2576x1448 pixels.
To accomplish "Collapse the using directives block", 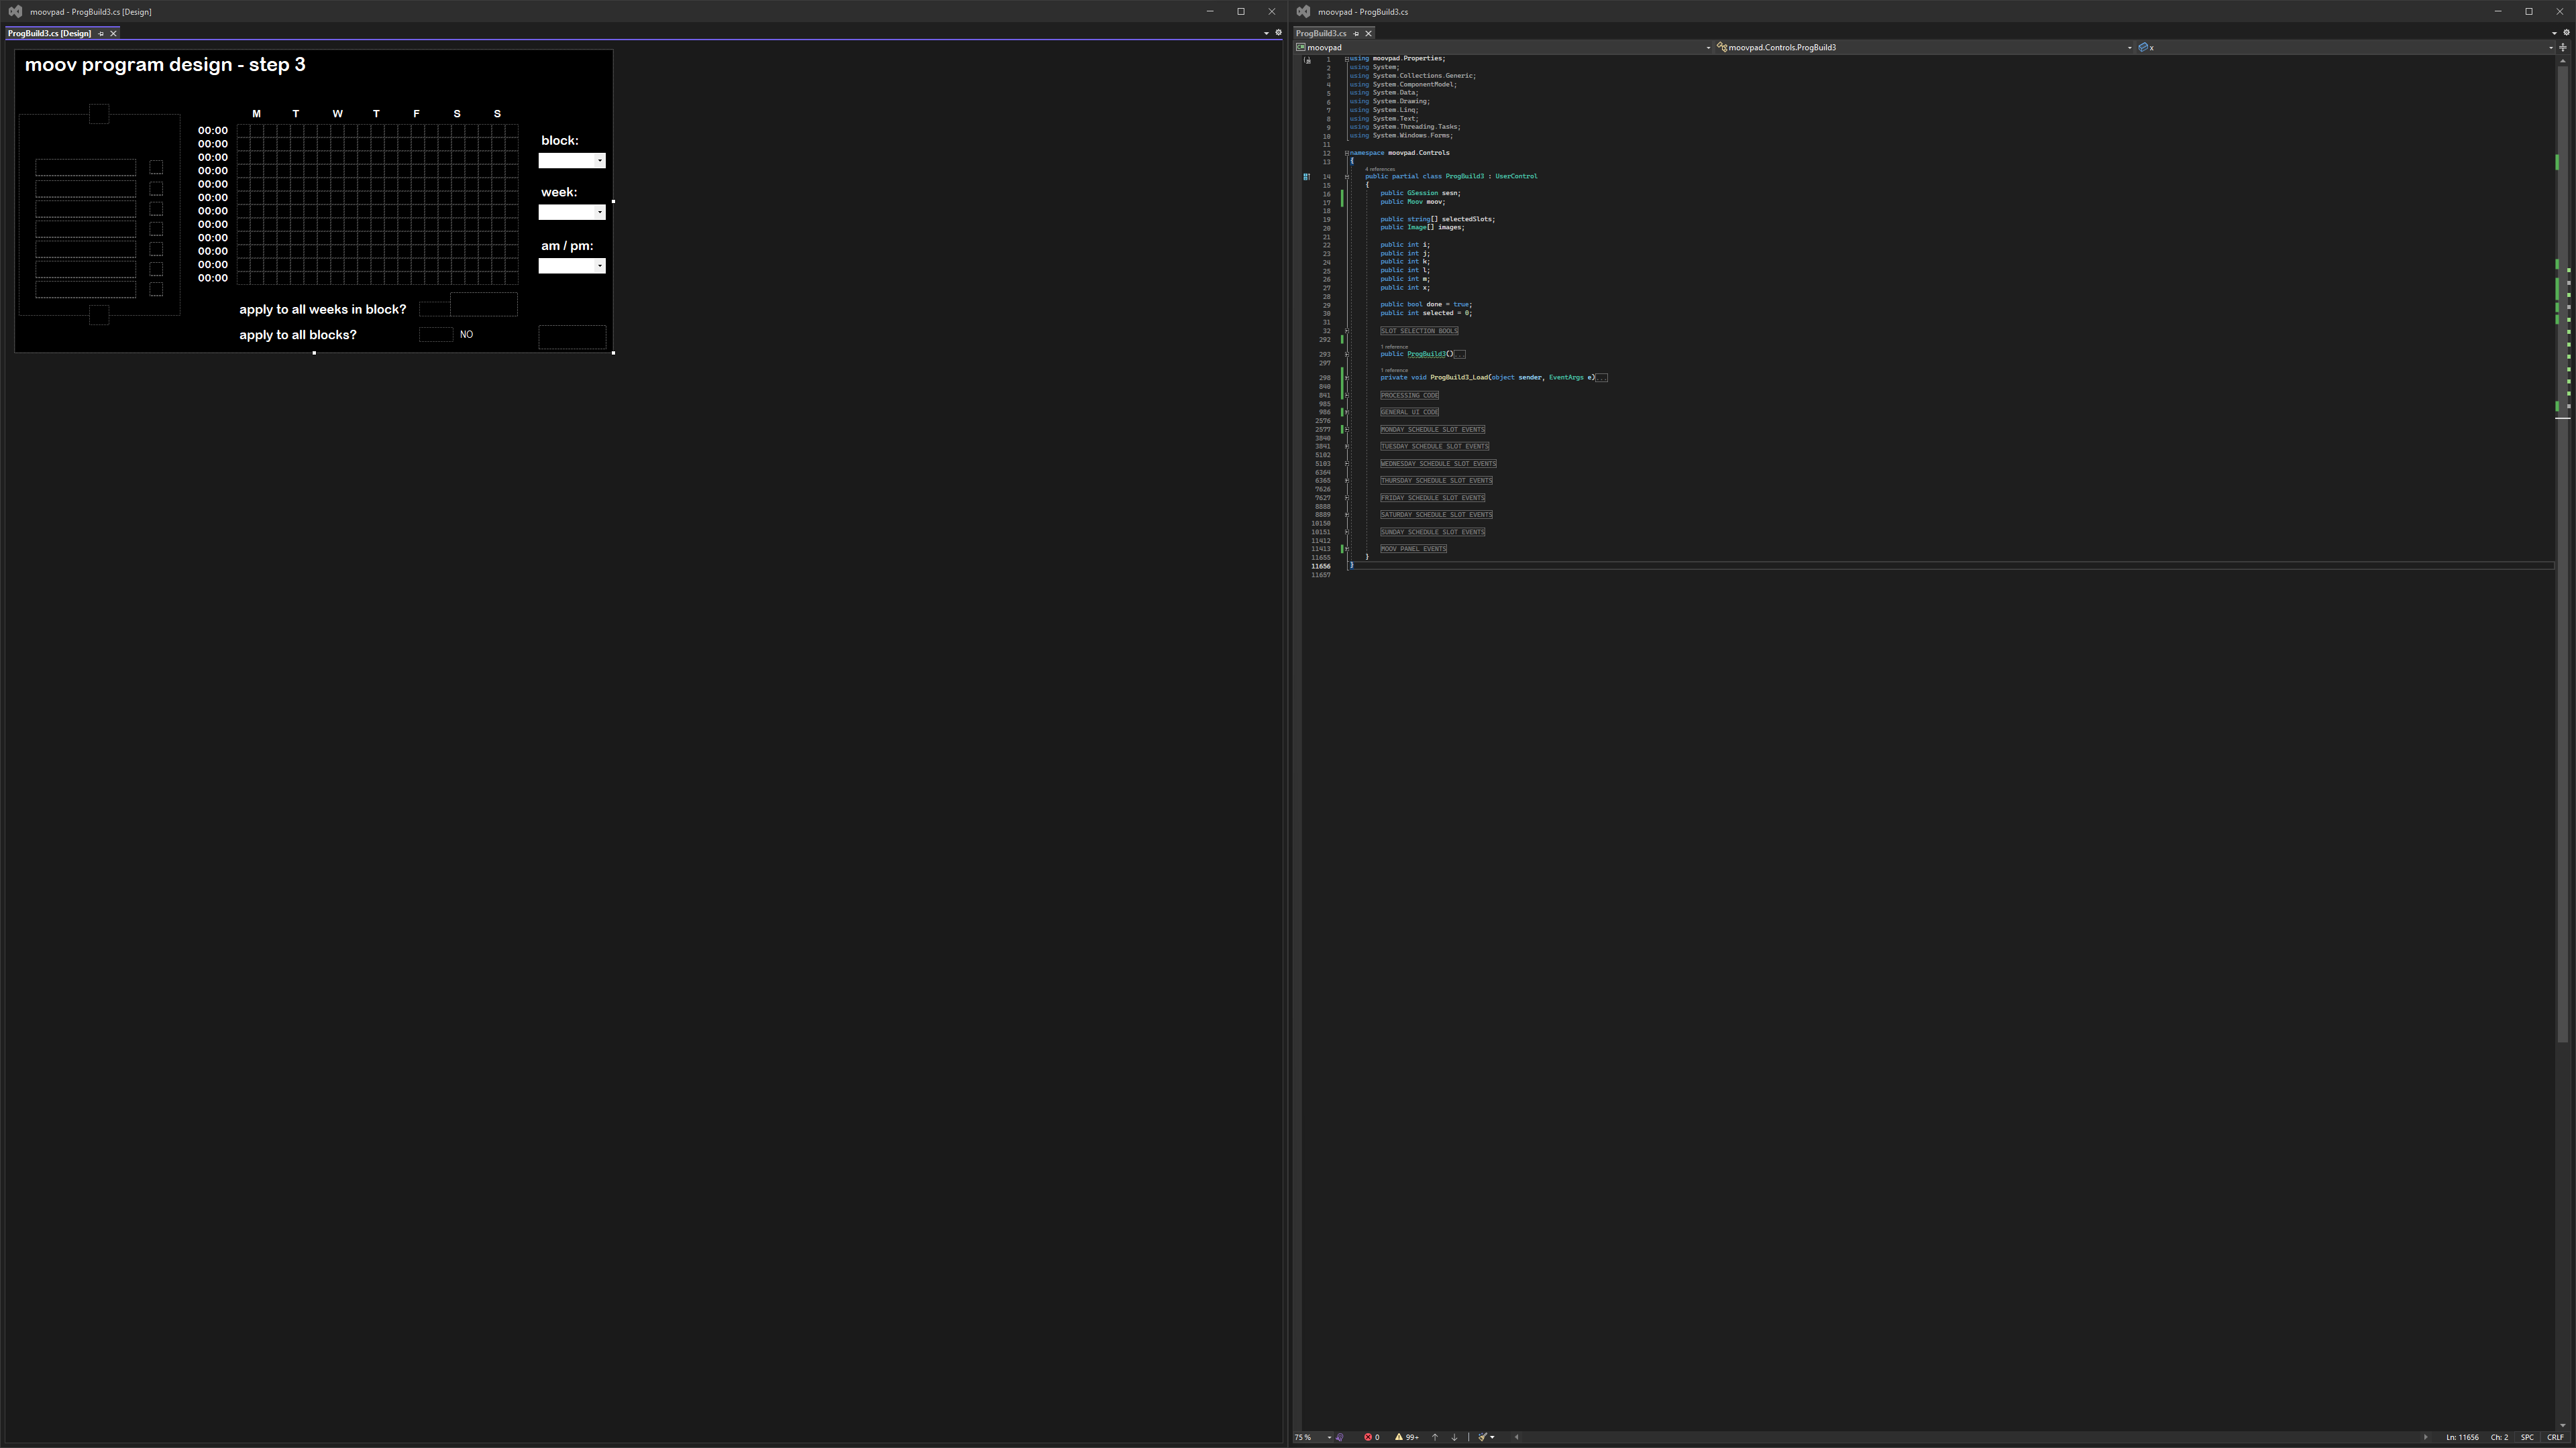I will click(1347, 59).
